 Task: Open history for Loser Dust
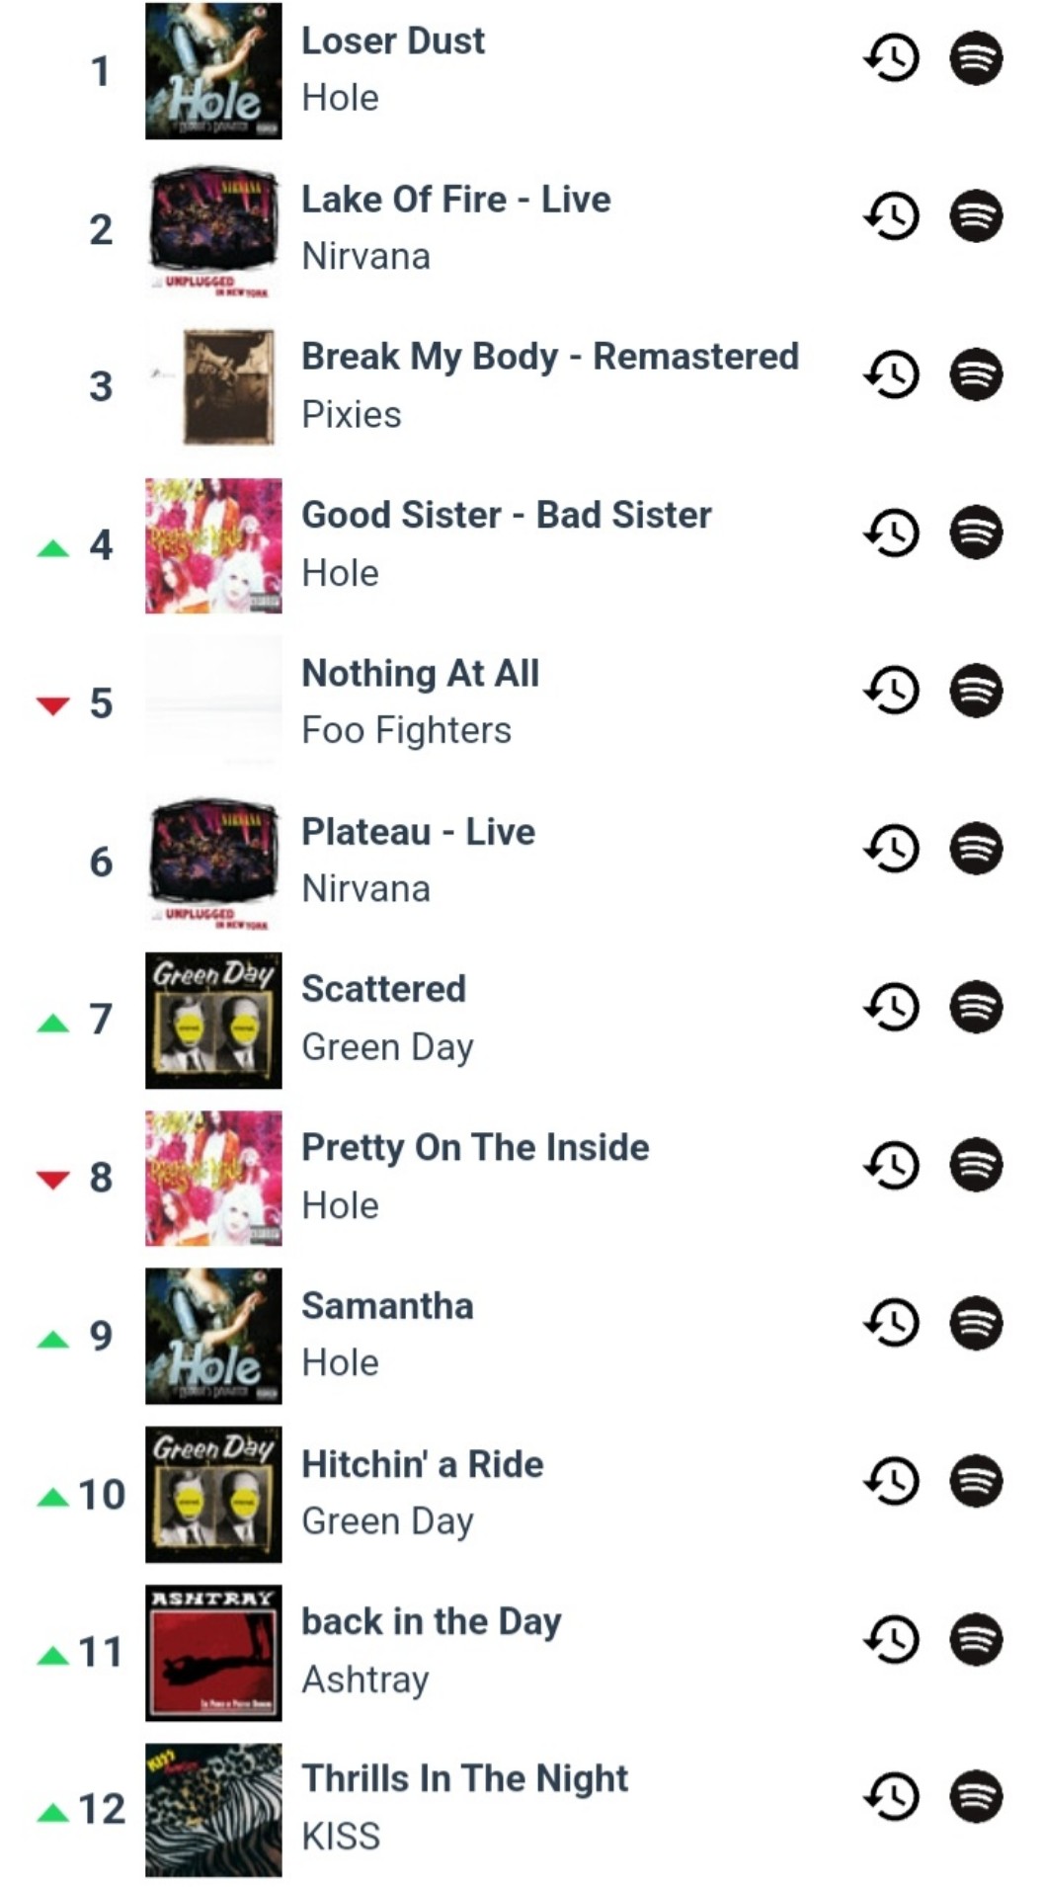pyautogui.click(x=891, y=58)
